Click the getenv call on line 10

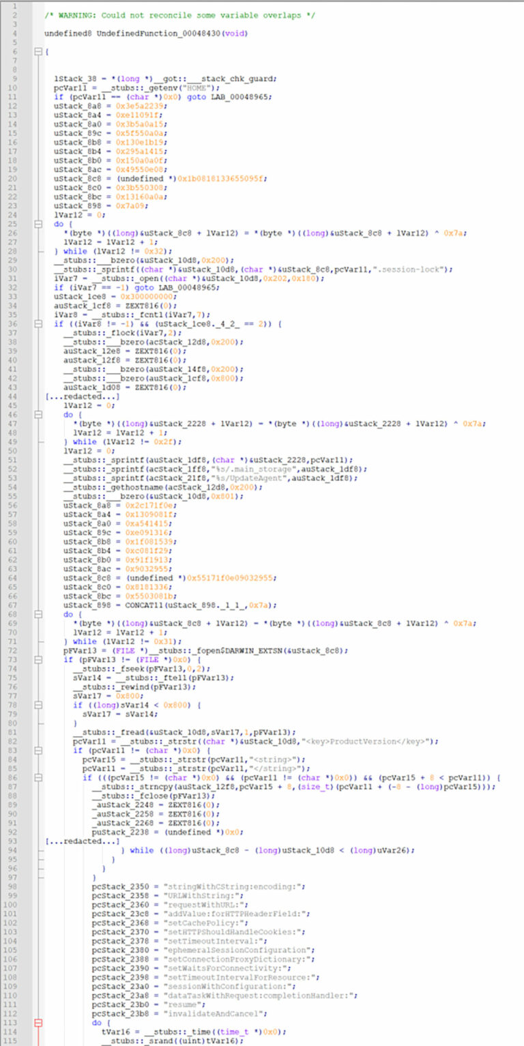[x=163, y=87]
